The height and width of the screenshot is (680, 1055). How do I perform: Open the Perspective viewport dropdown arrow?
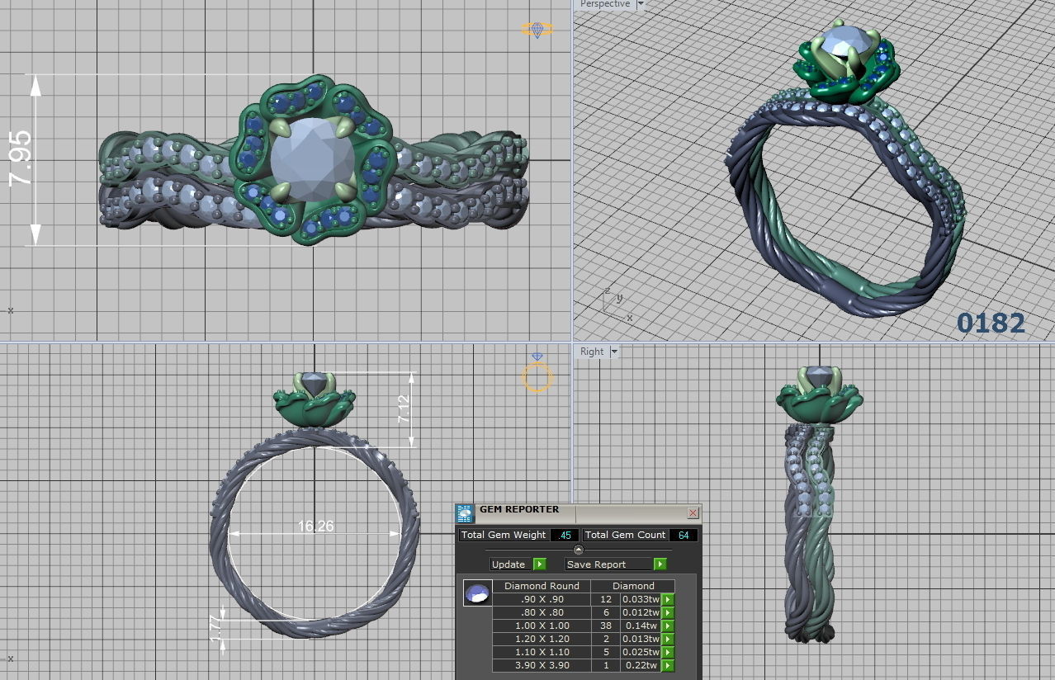640,4
